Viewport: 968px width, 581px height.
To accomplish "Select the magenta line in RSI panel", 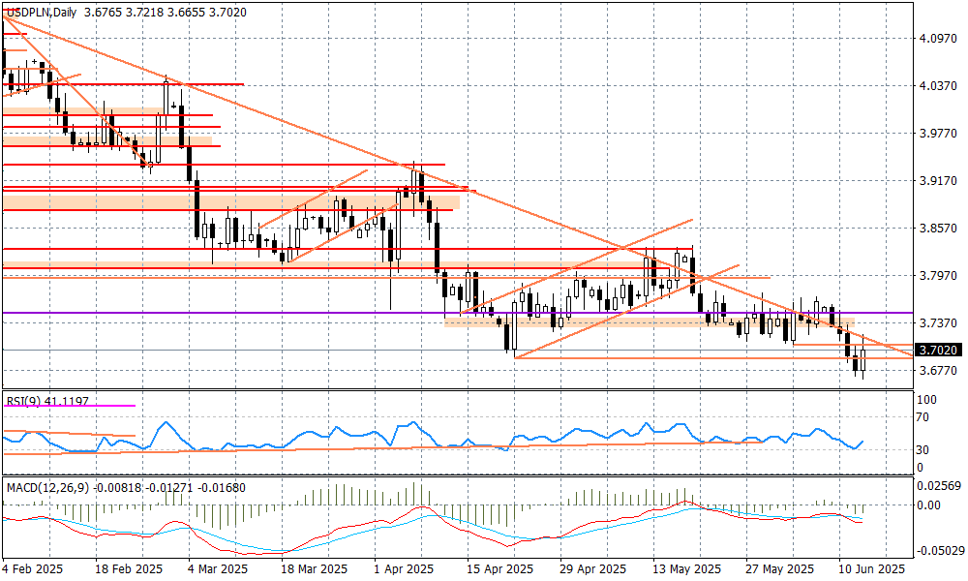I will (69, 406).
